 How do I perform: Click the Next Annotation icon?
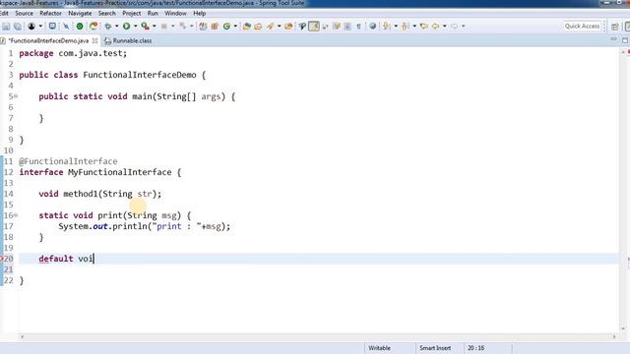387,27
